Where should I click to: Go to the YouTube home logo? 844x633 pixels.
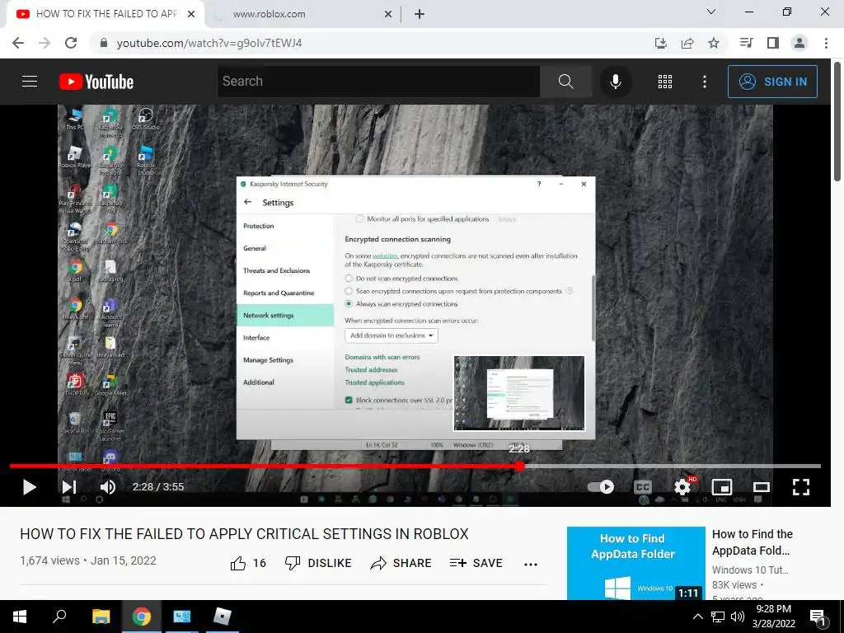tap(96, 82)
